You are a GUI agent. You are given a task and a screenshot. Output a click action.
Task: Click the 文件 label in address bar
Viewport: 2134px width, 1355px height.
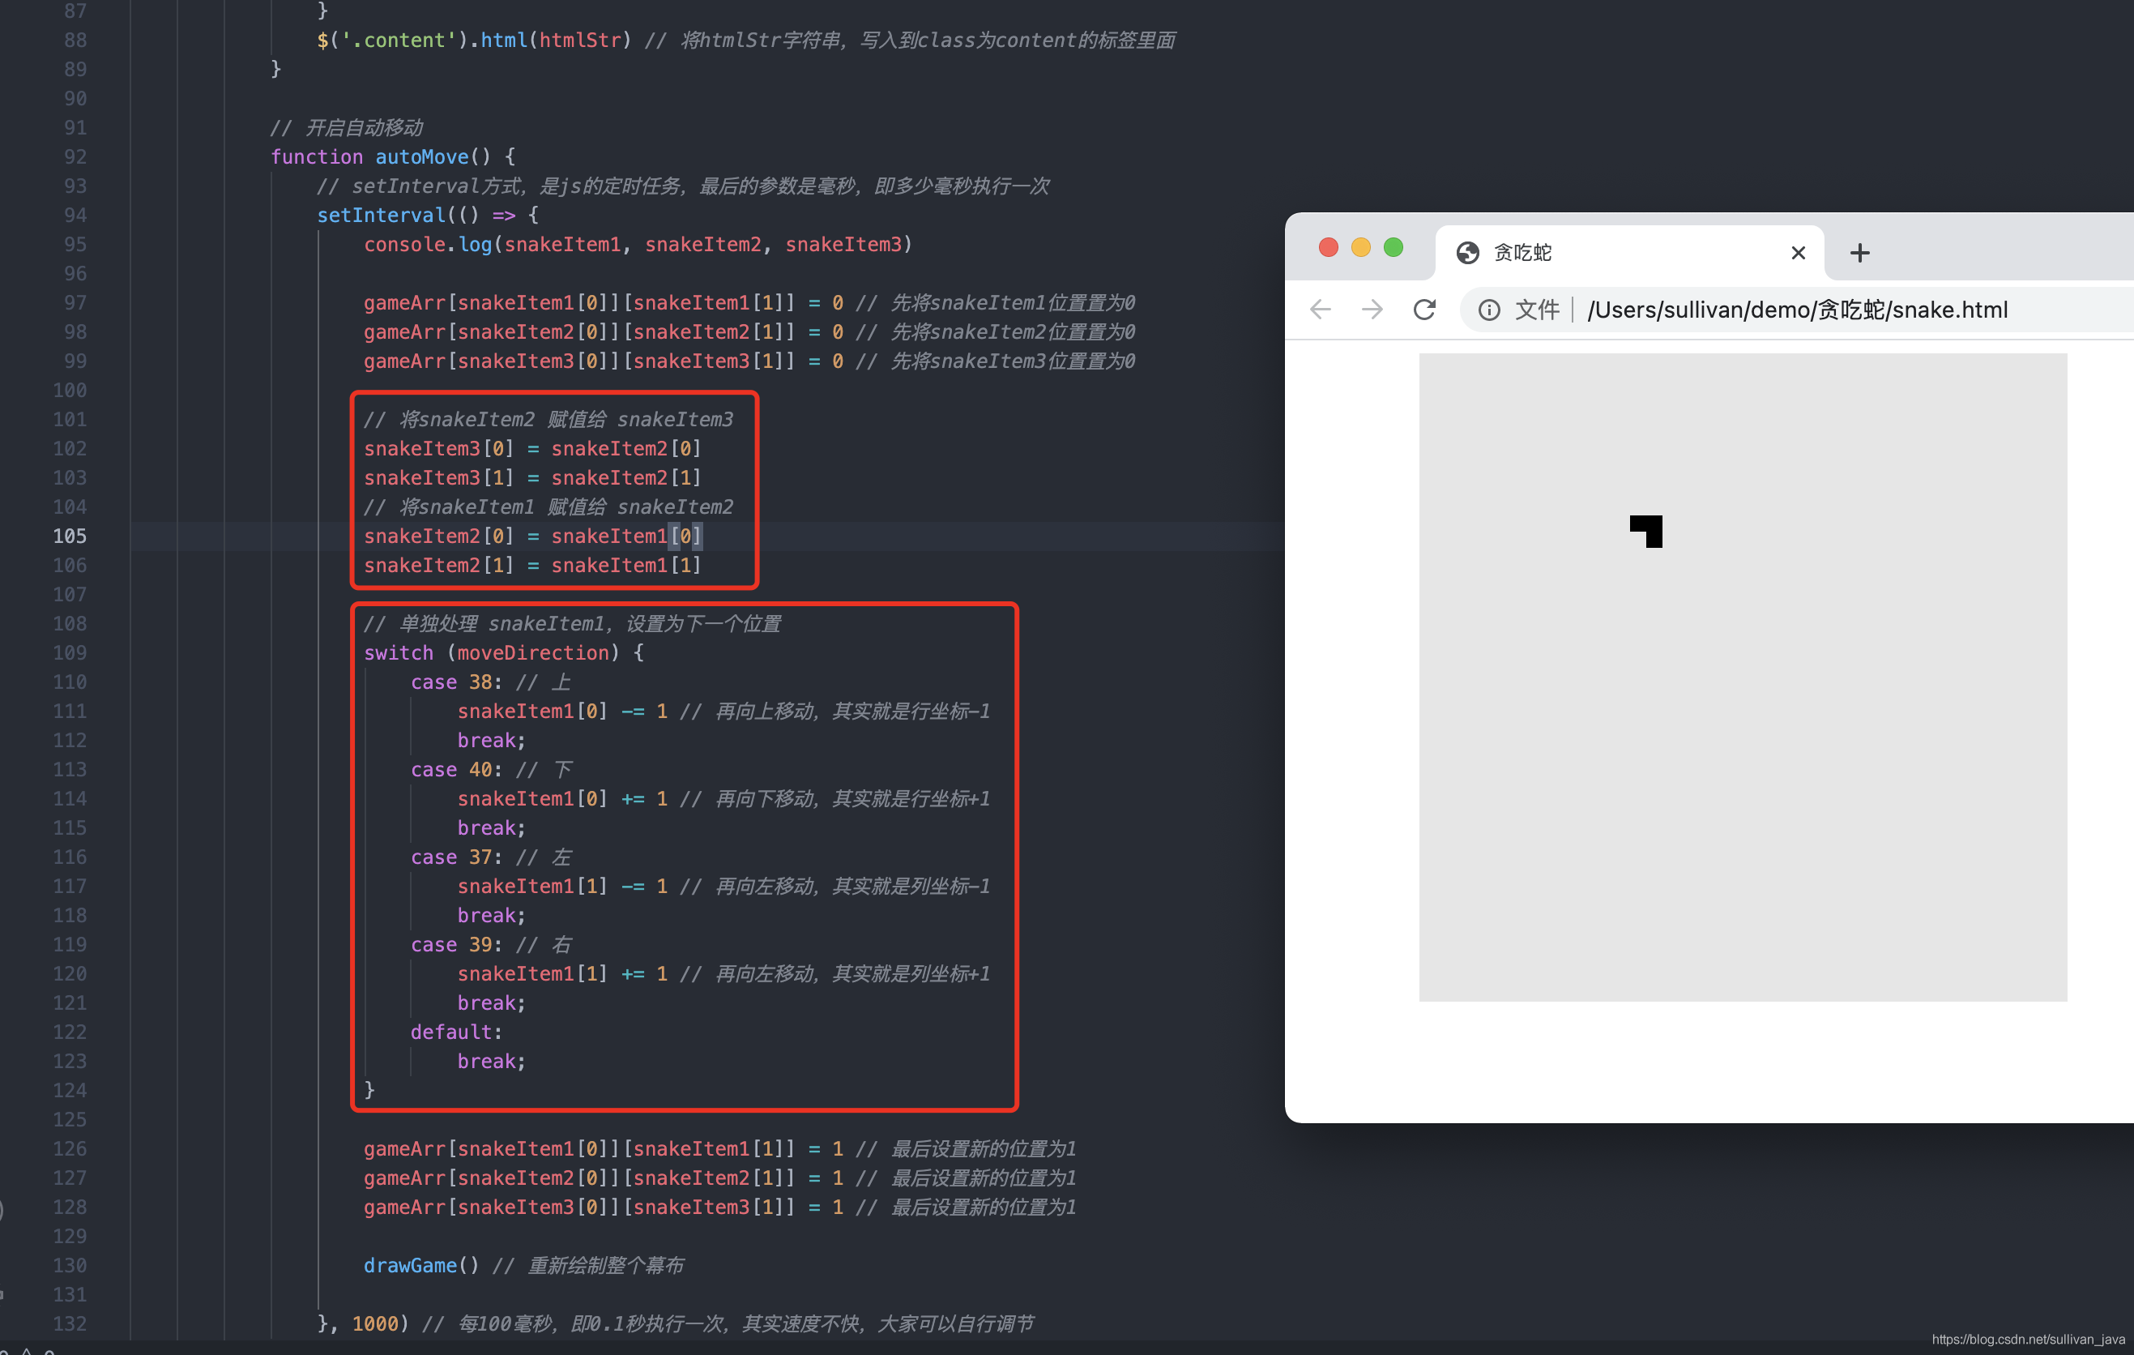[1537, 310]
